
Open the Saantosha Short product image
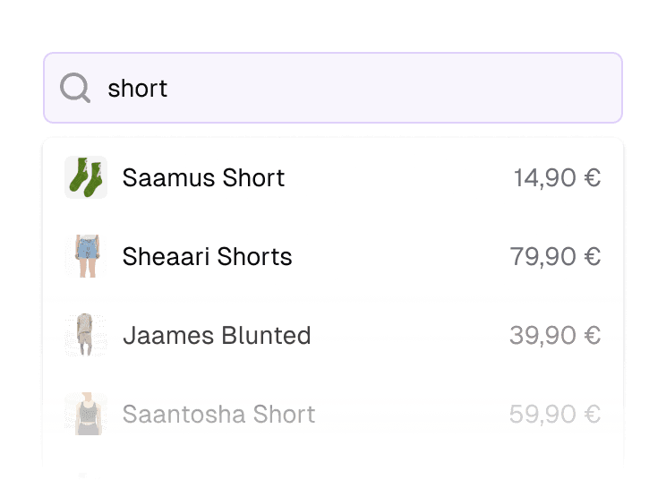click(86, 414)
